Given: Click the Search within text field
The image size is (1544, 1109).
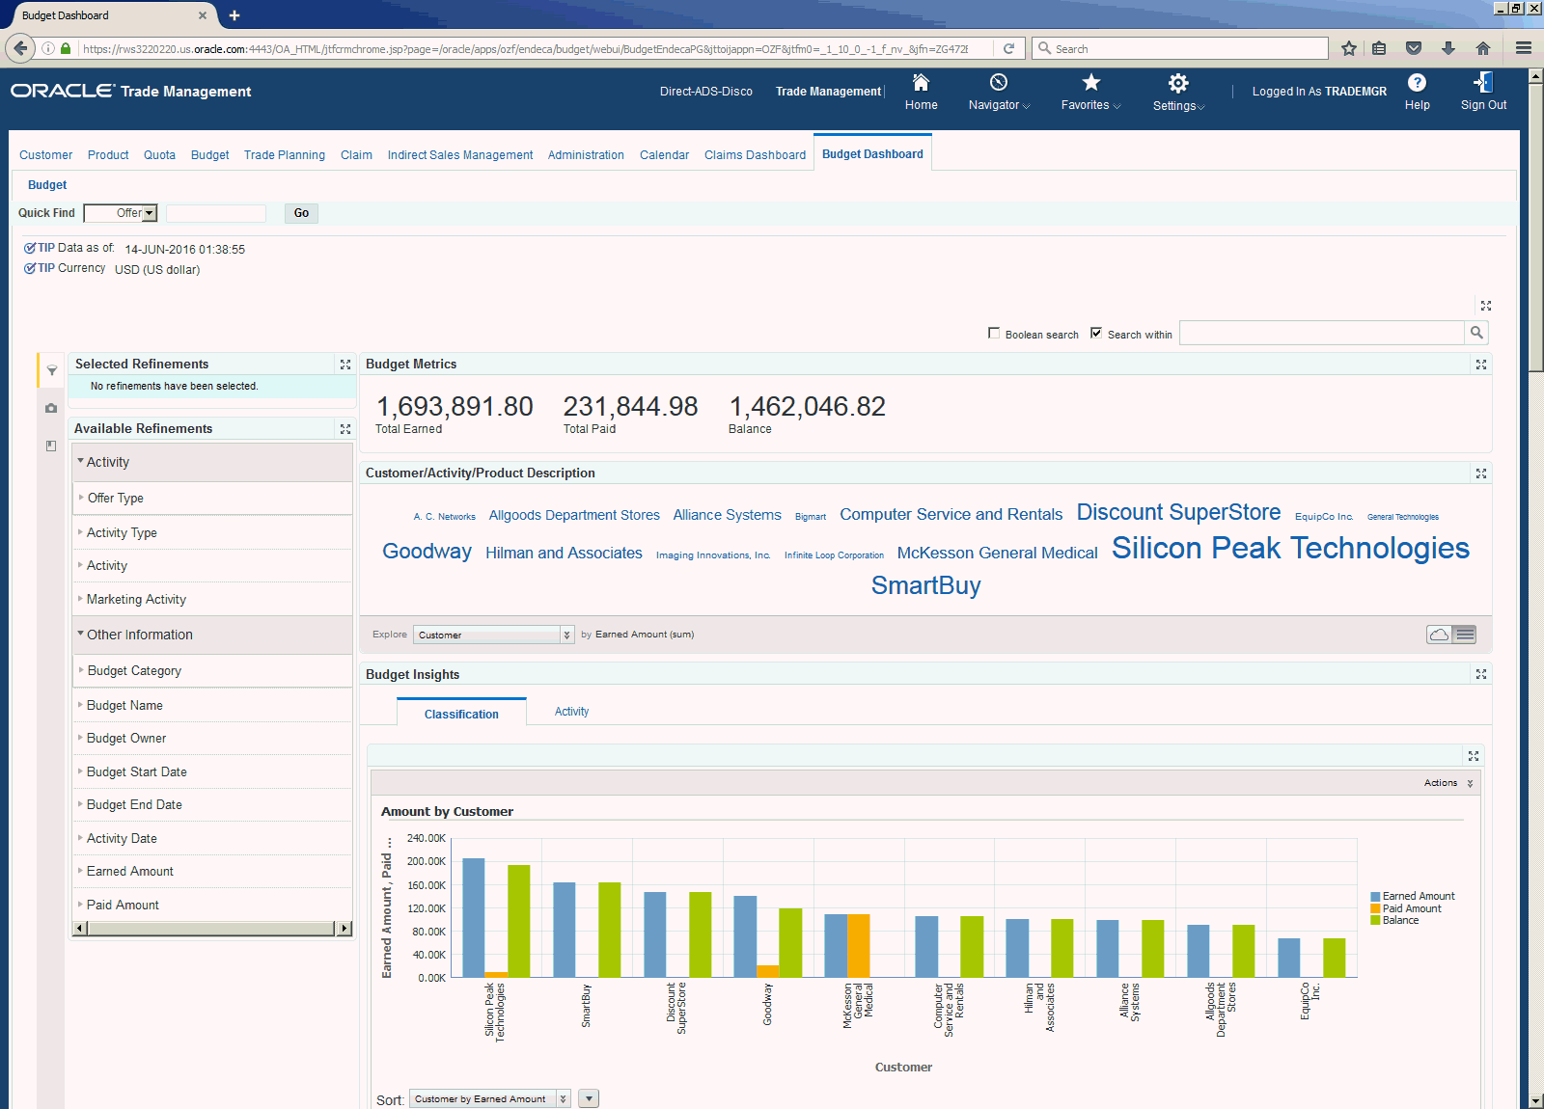Looking at the screenshot, I should [1322, 333].
